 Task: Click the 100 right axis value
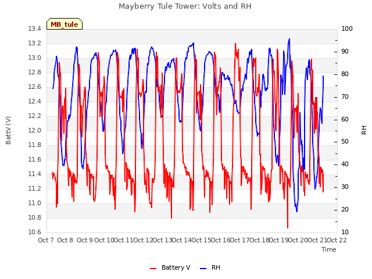(x=347, y=29)
